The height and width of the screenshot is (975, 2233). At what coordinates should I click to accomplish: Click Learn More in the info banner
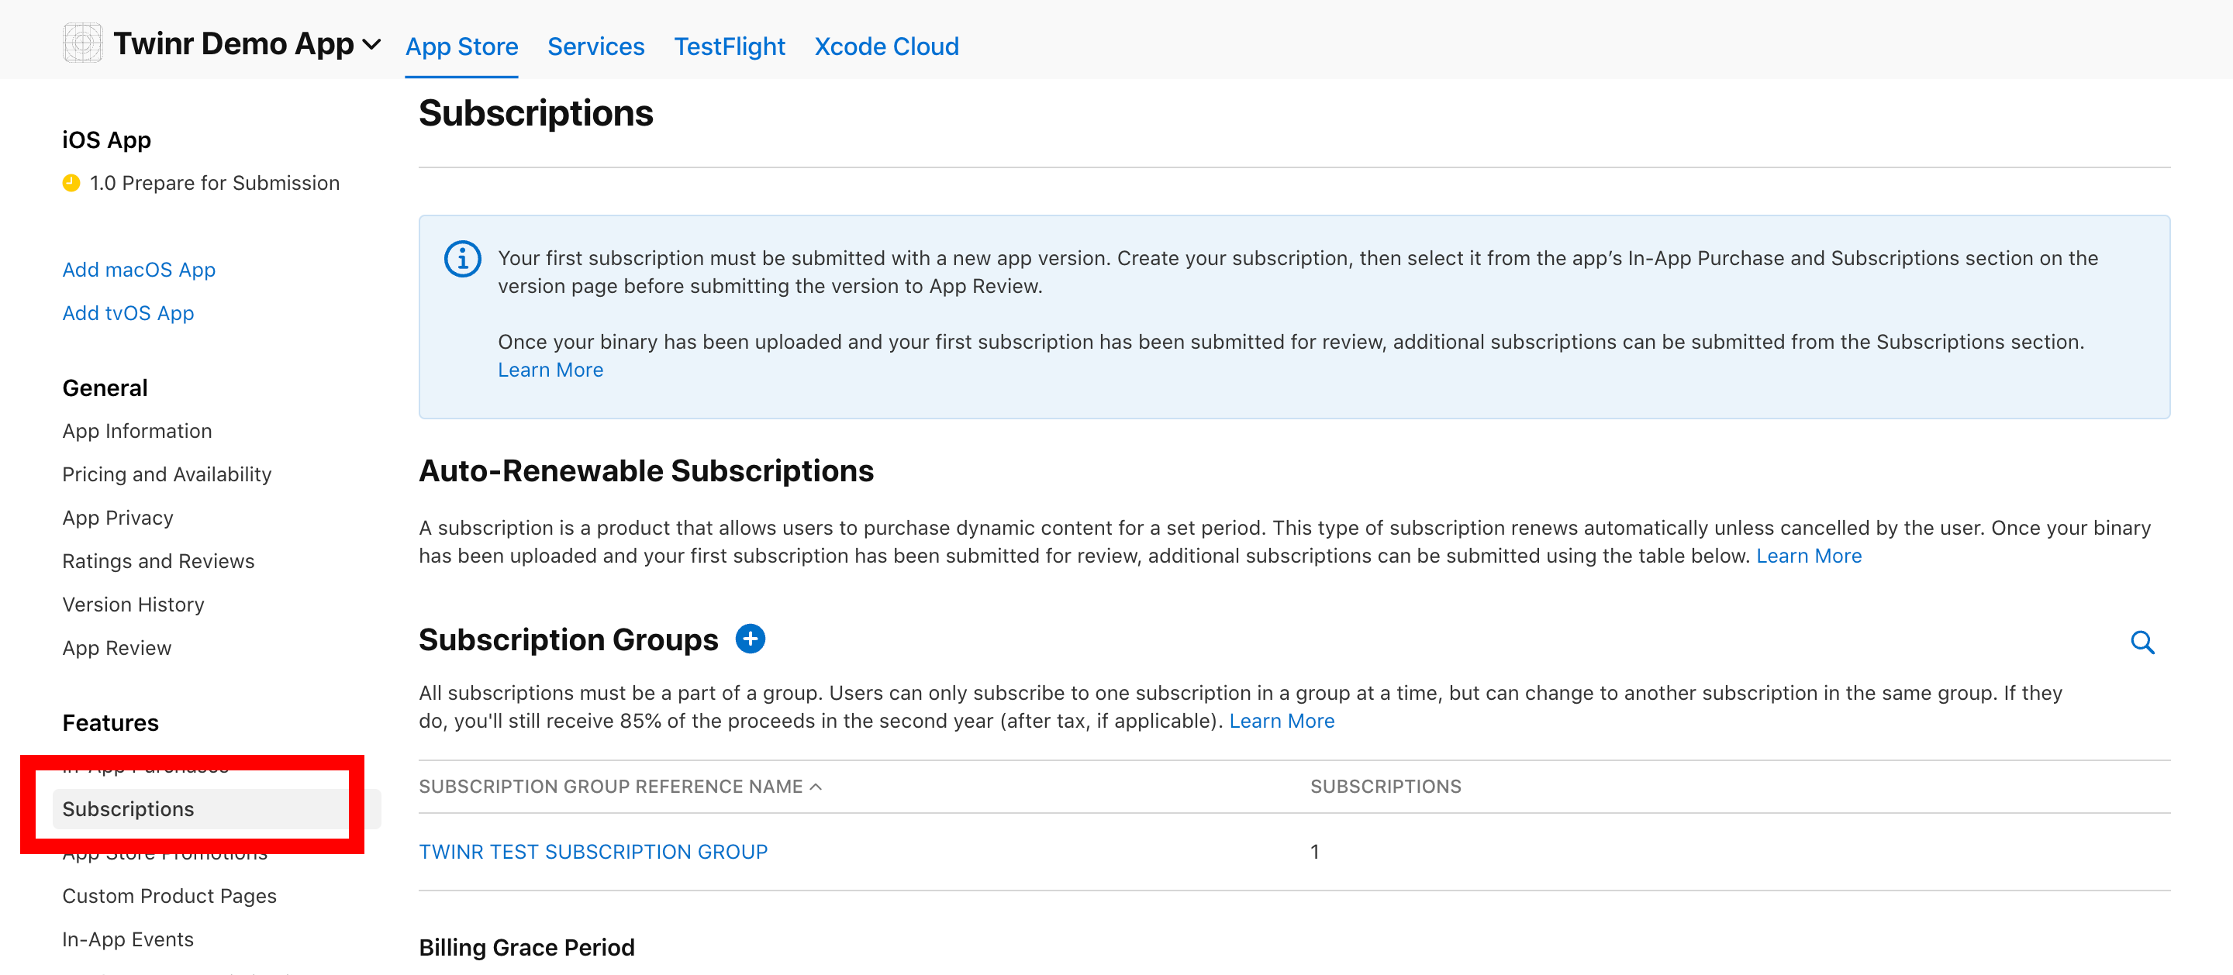[x=550, y=370]
